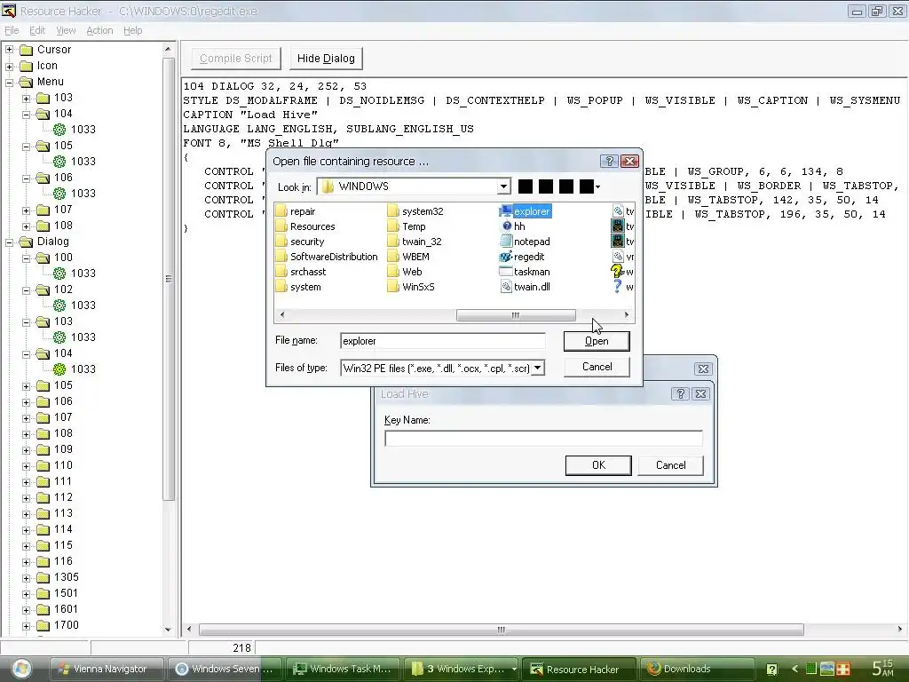
Task: Select the regedit file in the list
Action: pyautogui.click(x=522, y=257)
